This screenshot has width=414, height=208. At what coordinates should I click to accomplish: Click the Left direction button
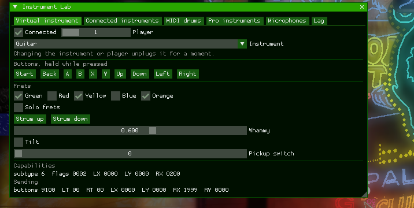point(162,74)
